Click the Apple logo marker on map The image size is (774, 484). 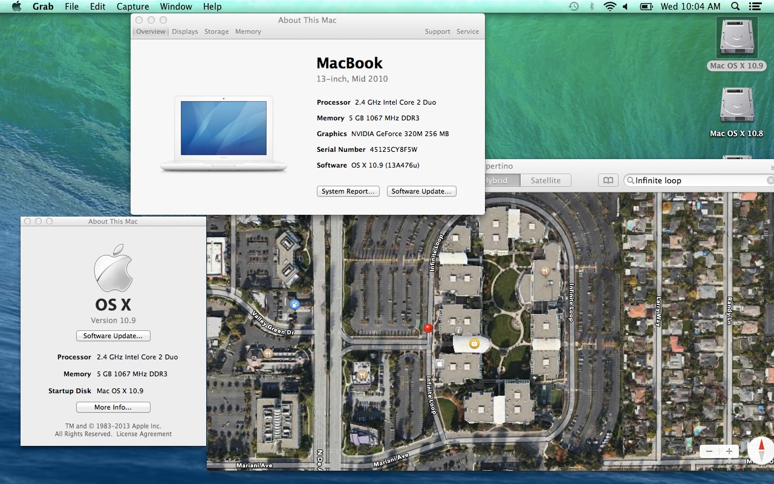440,364
